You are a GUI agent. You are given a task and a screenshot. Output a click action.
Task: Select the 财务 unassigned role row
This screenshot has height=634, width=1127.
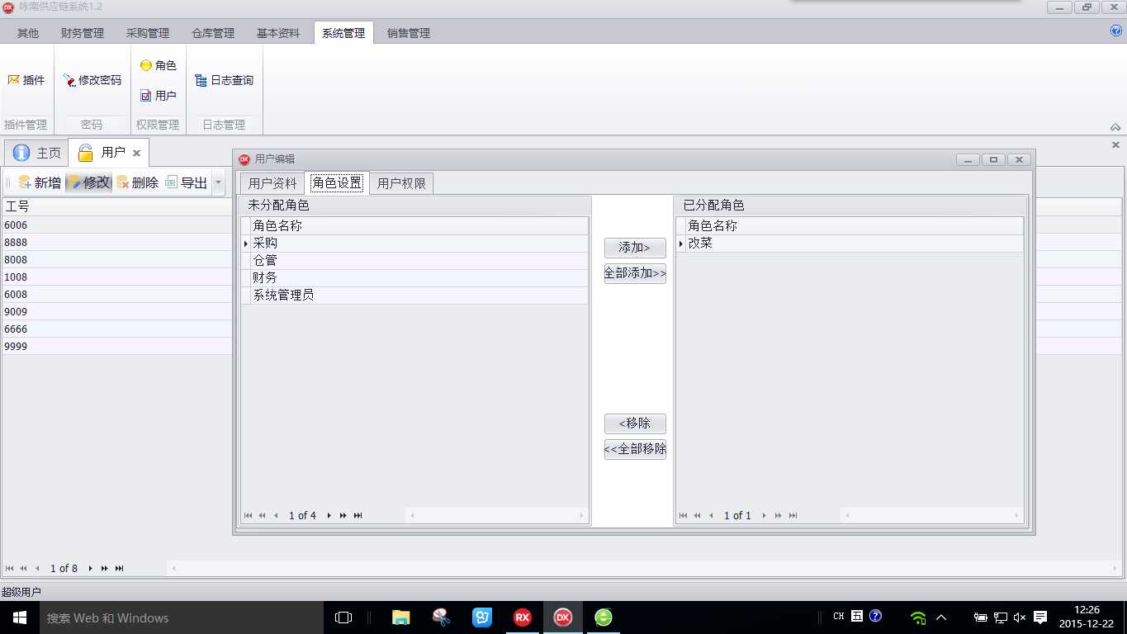point(414,278)
